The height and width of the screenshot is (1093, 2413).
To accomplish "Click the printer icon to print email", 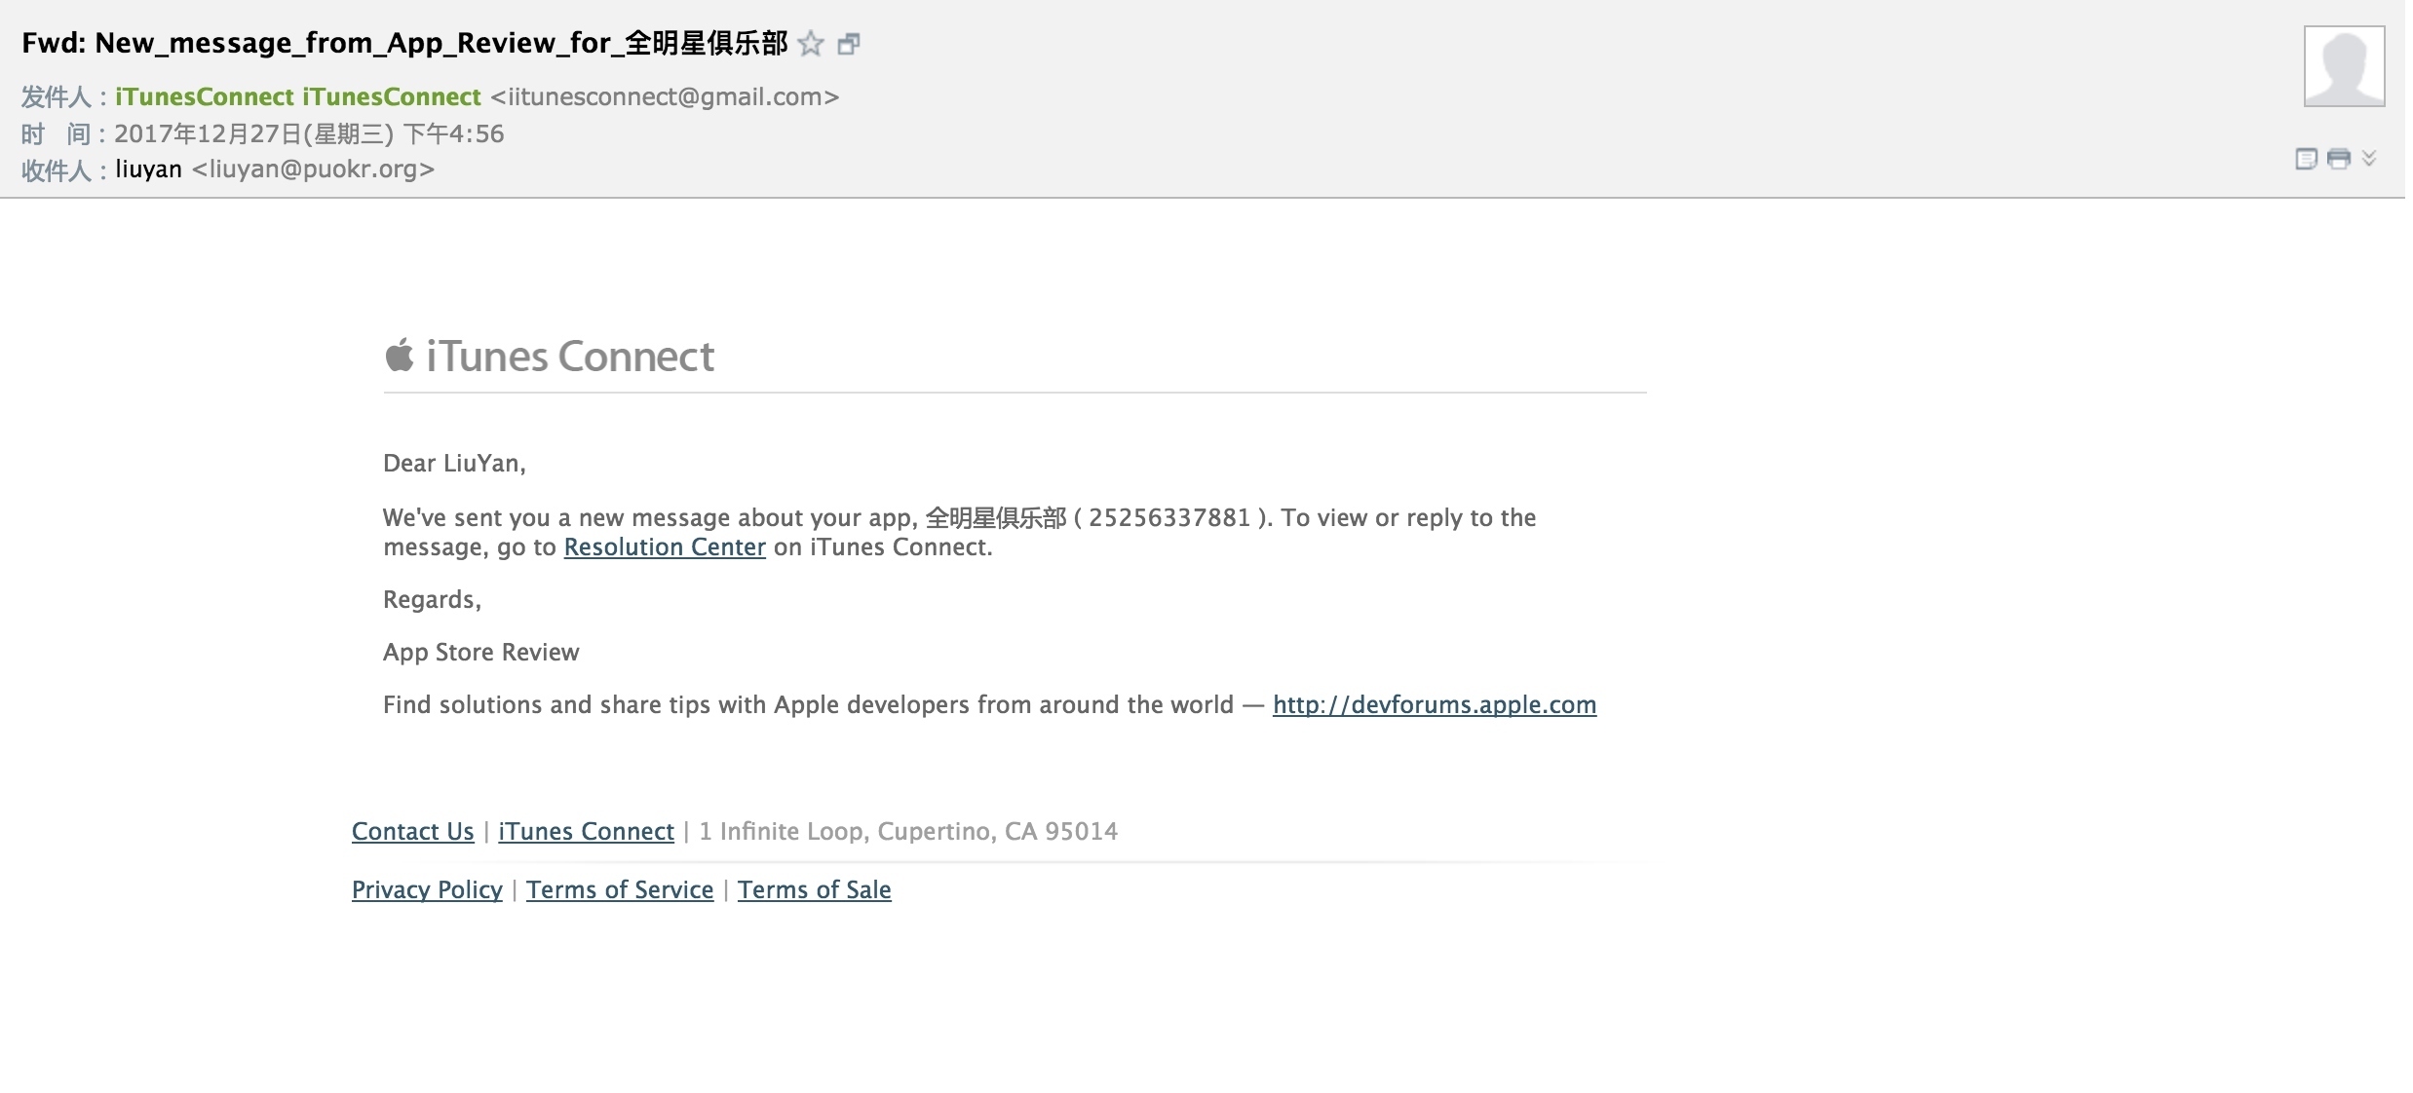I will coord(2339,159).
